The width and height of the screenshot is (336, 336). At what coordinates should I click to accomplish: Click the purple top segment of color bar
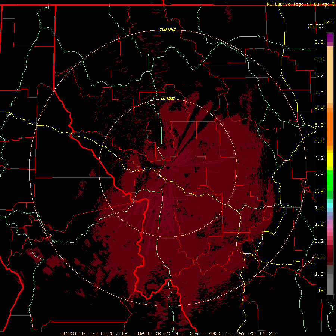click(x=330, y=37)
